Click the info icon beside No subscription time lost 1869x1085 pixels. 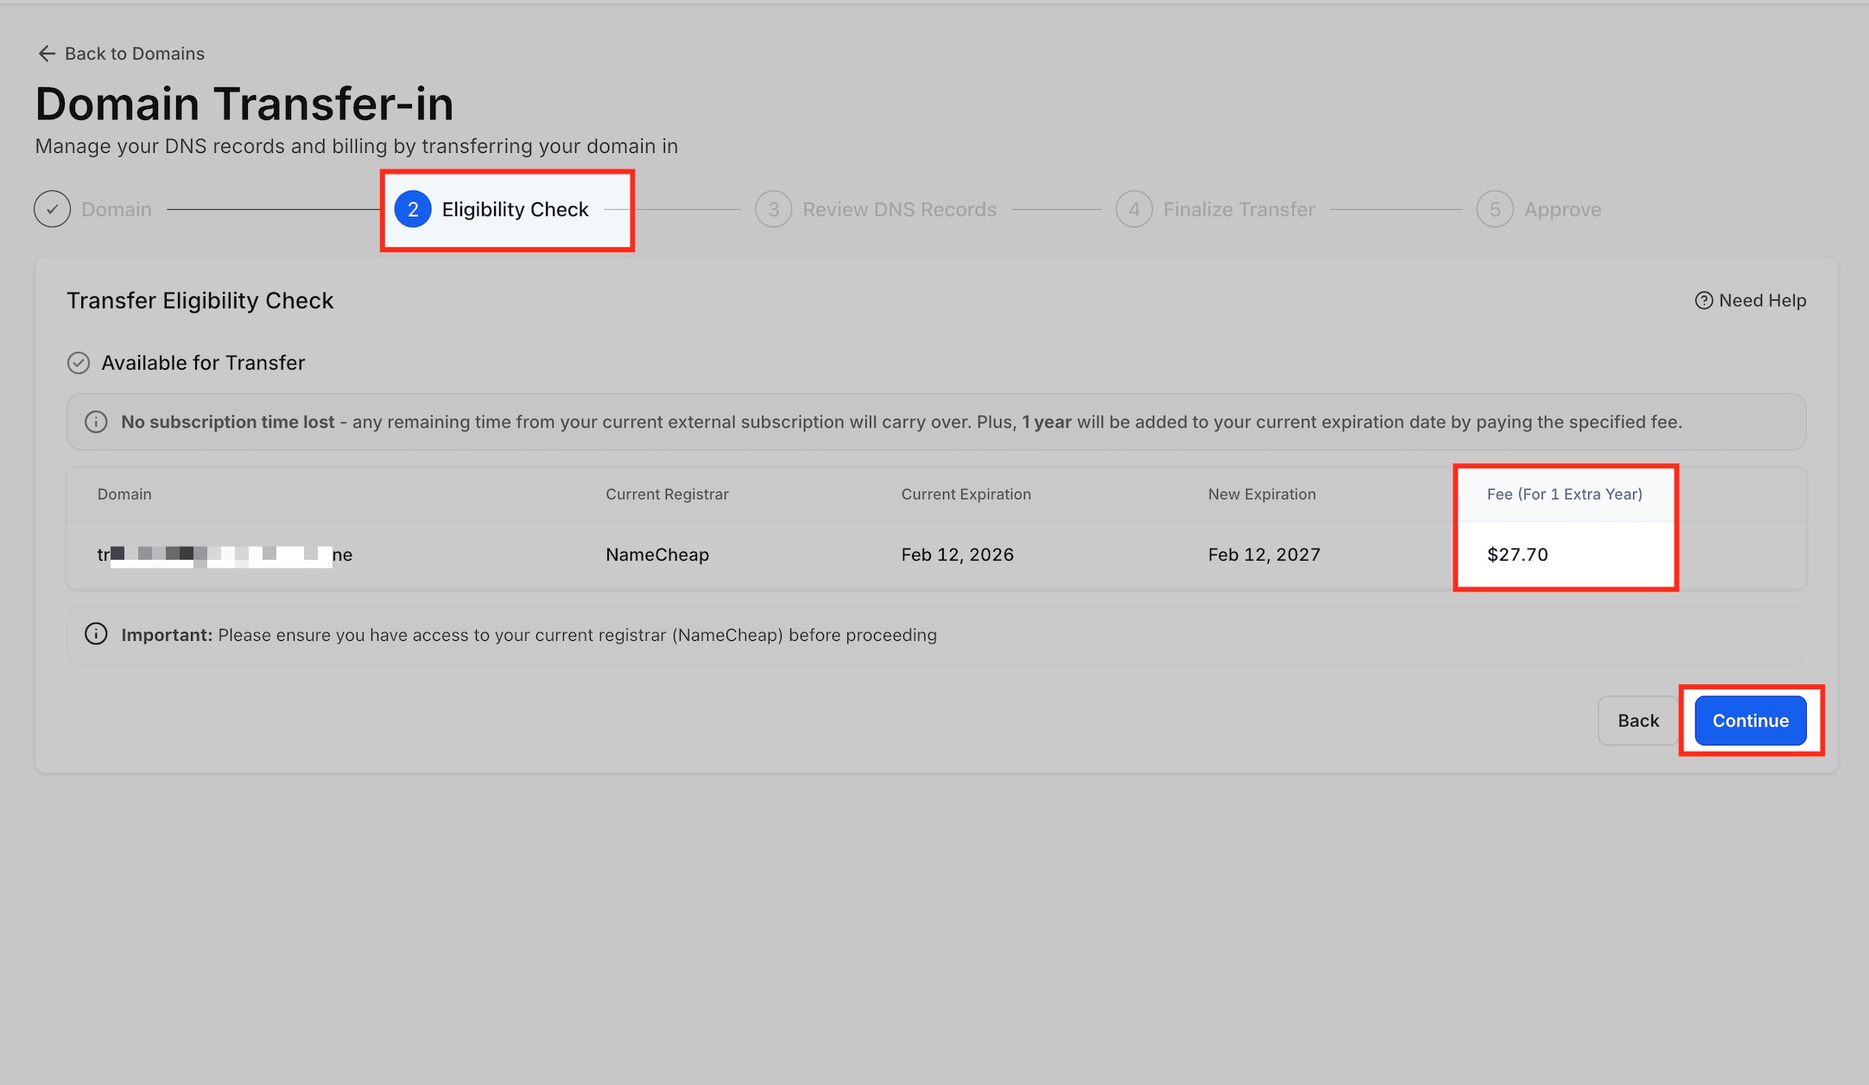96,422
